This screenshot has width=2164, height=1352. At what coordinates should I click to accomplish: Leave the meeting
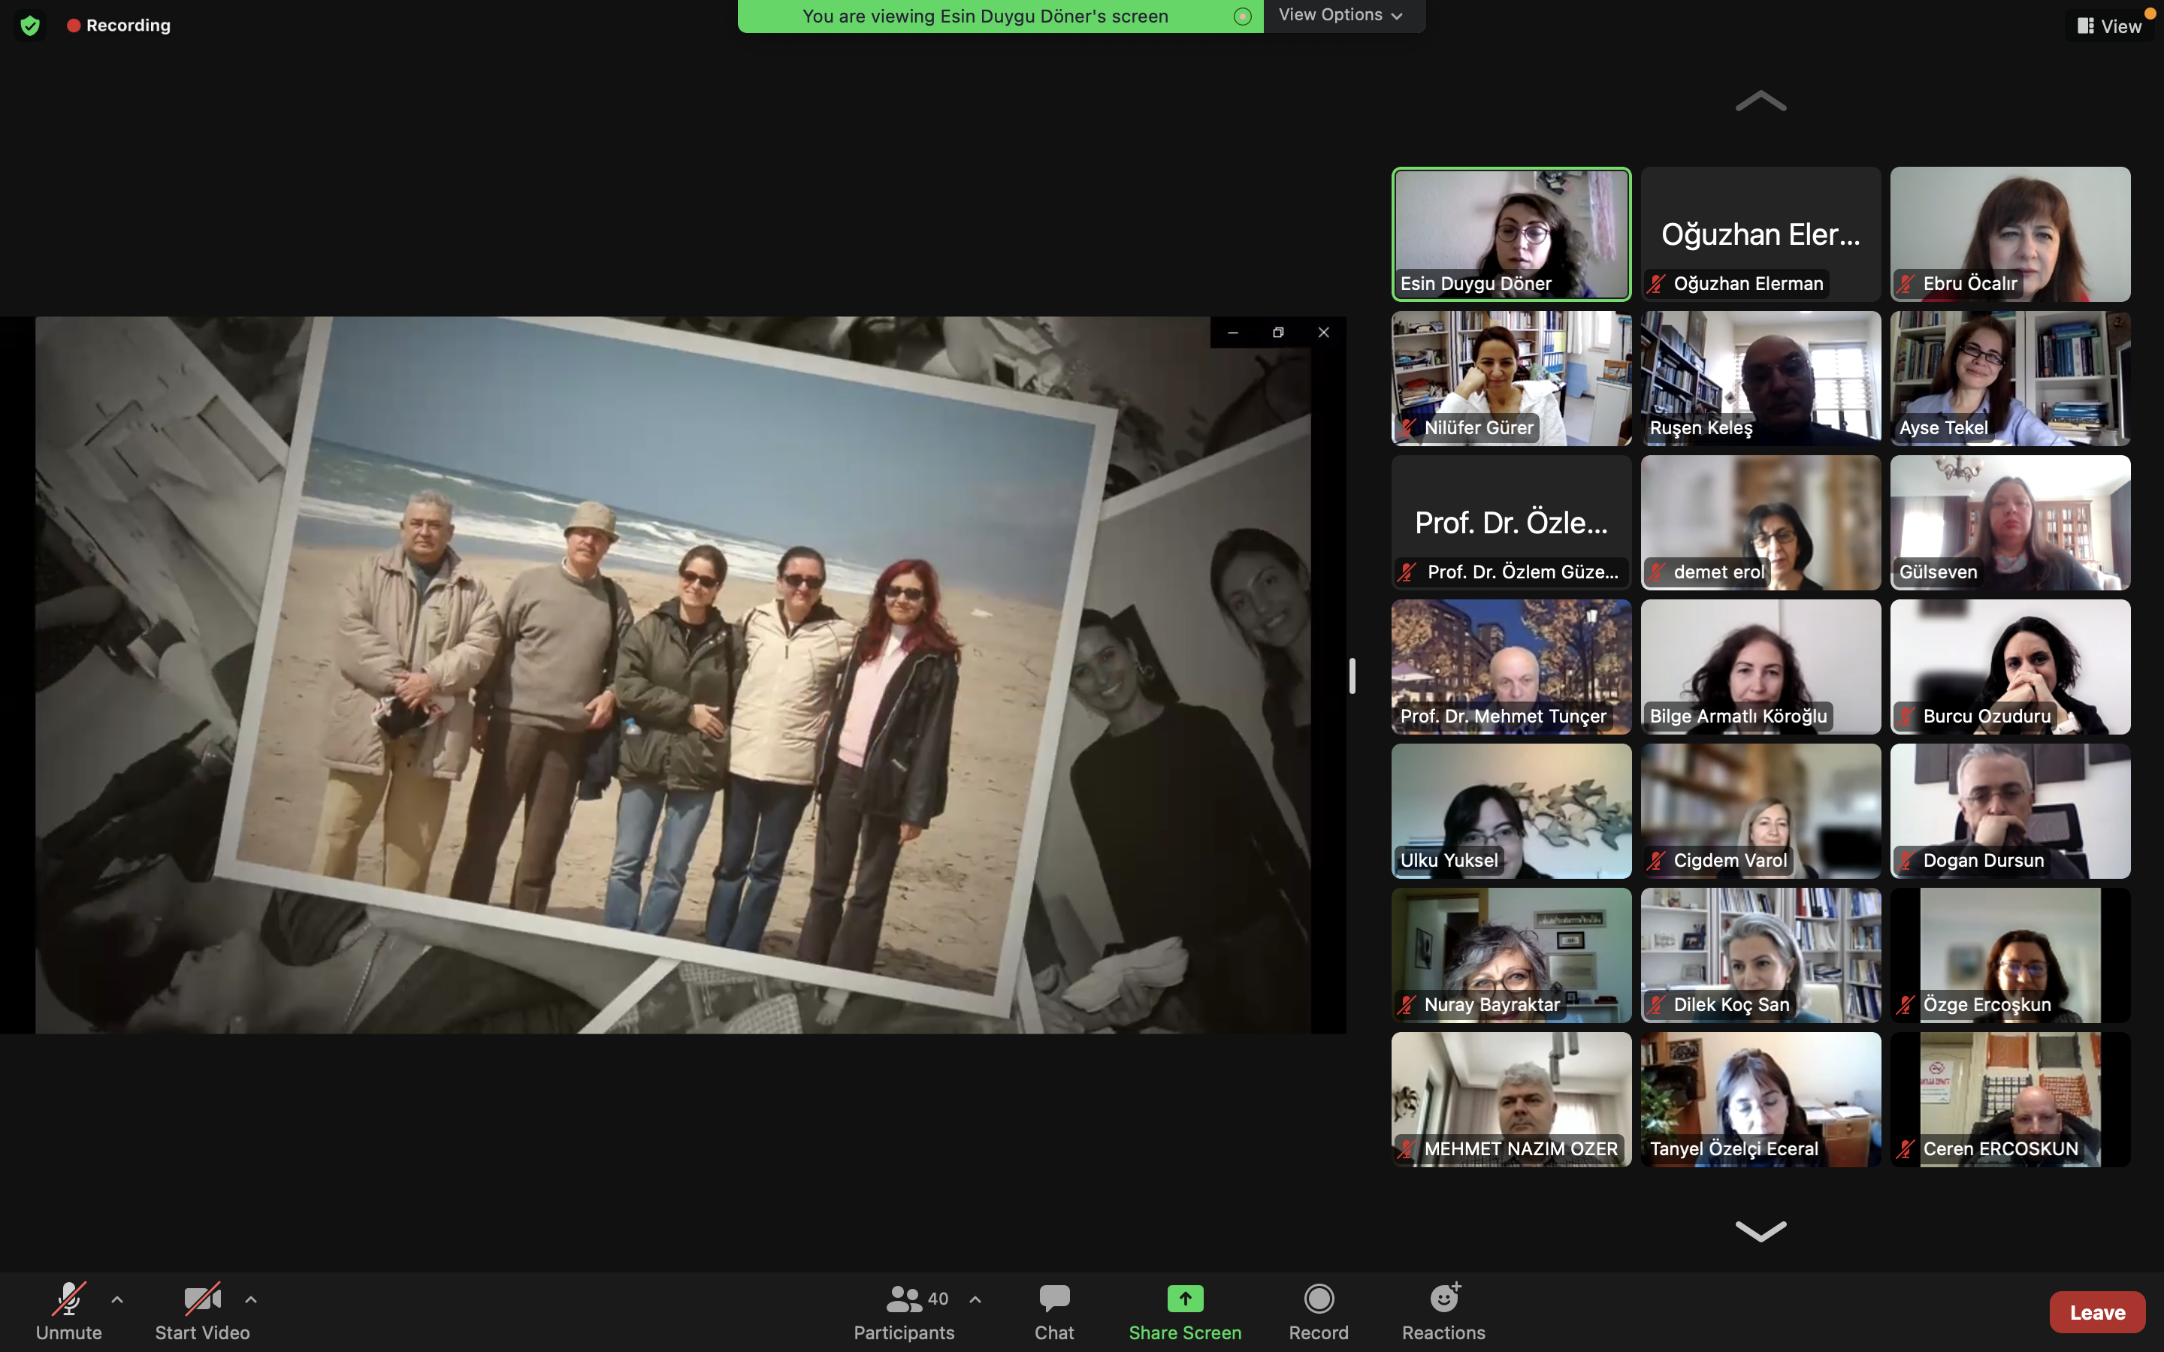coord(2097,1311)
